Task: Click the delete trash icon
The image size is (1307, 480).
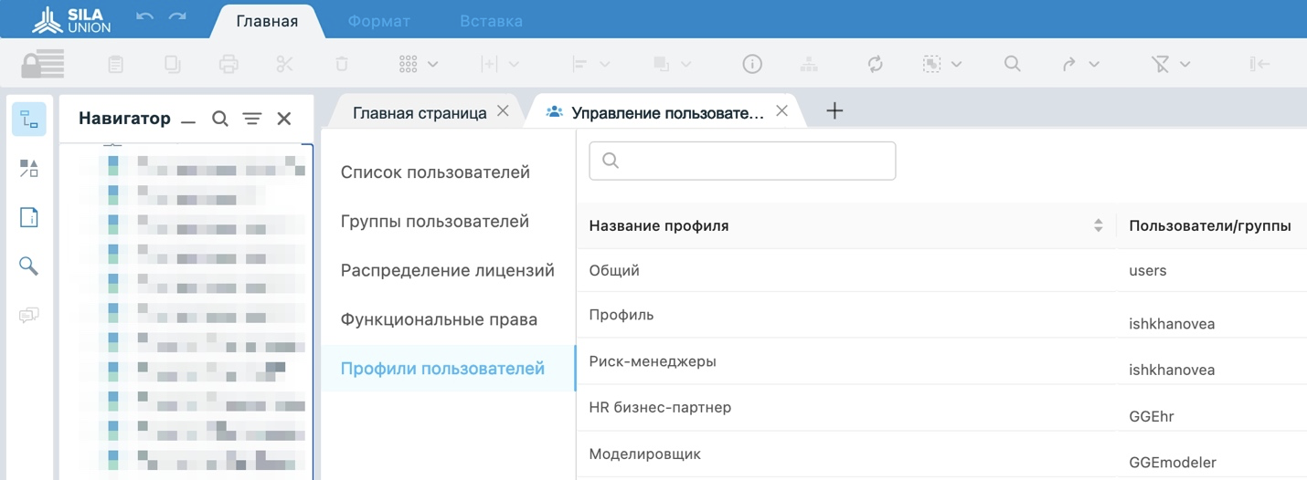Action: pyautogui.click(x=342, y=64)
